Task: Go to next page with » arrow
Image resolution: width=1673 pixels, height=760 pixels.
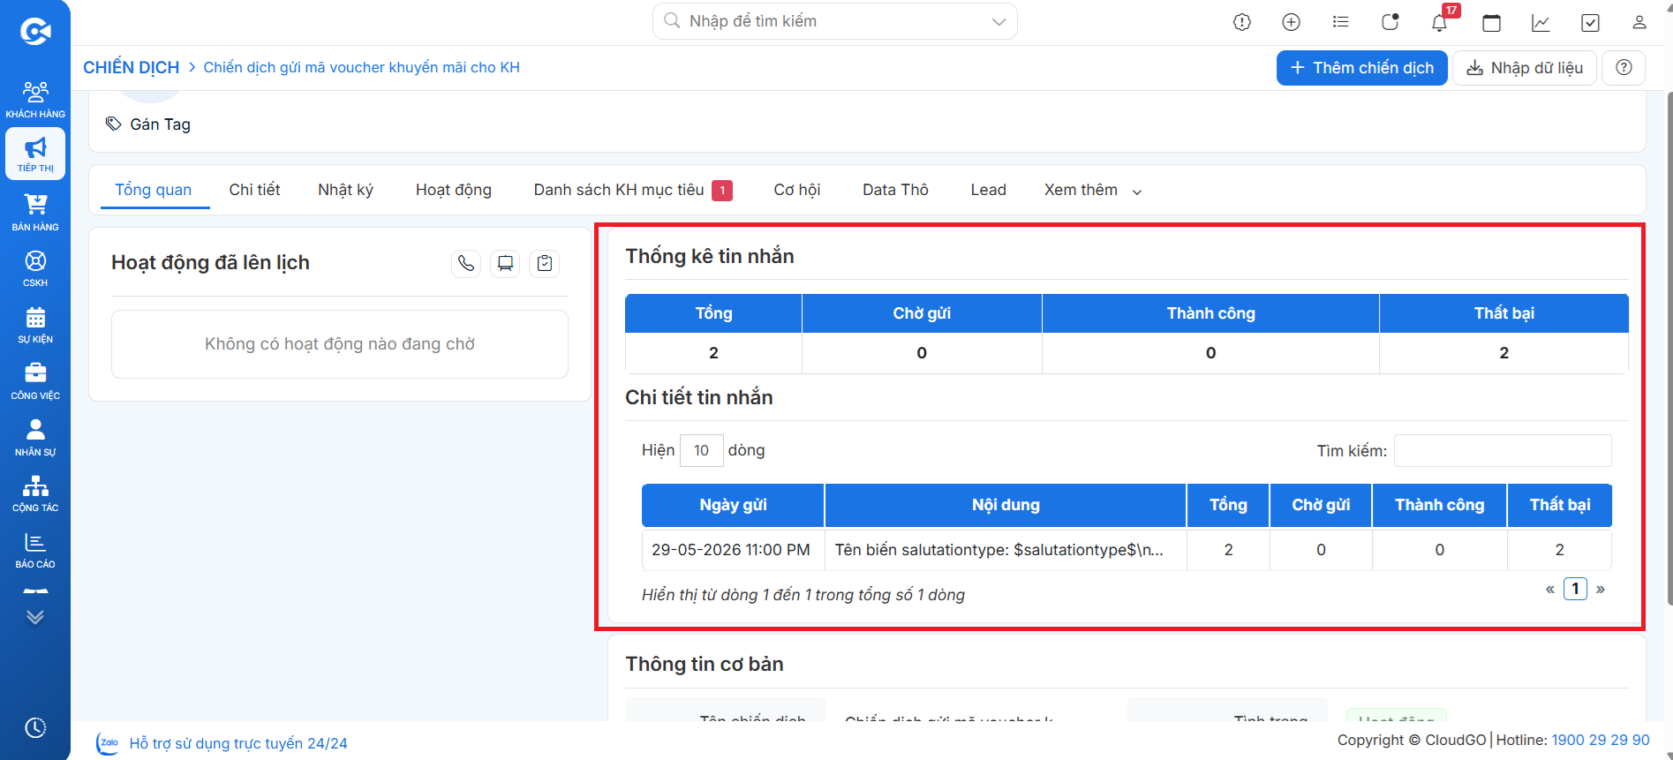Action: (x=1600, y=589)
